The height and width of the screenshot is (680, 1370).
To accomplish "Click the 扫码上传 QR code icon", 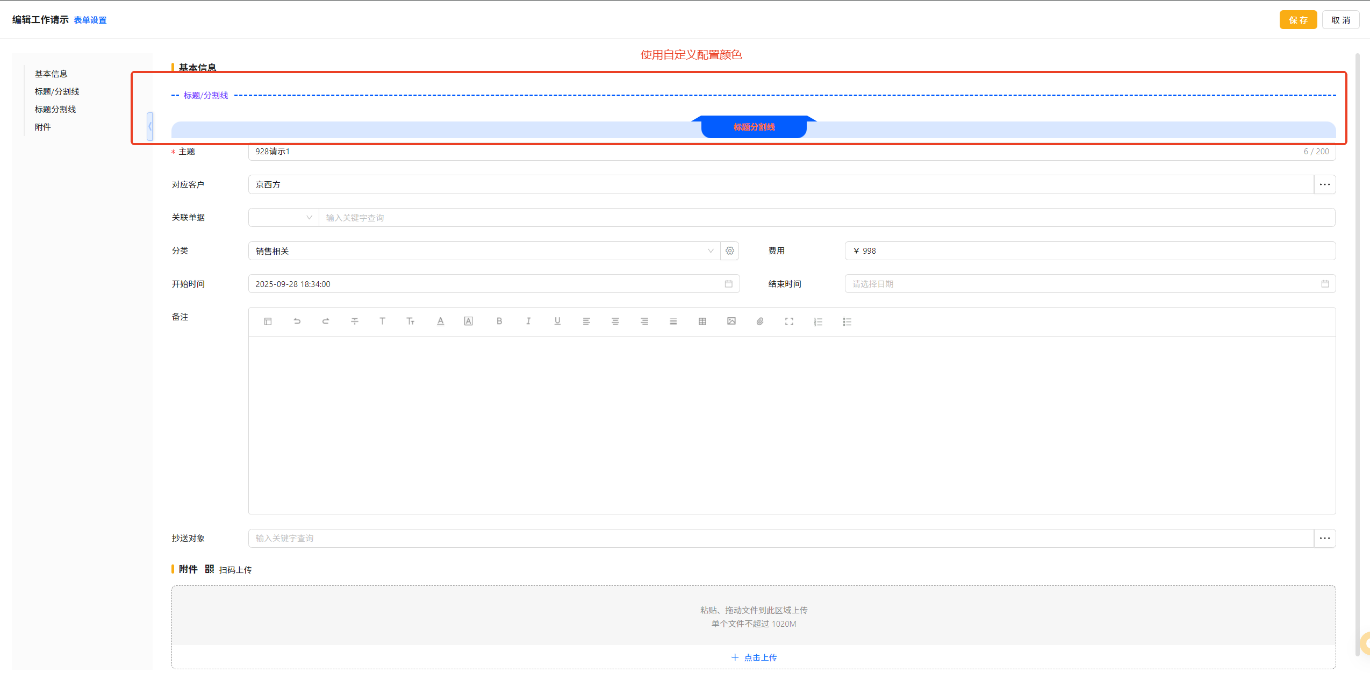I will point(210,569).
